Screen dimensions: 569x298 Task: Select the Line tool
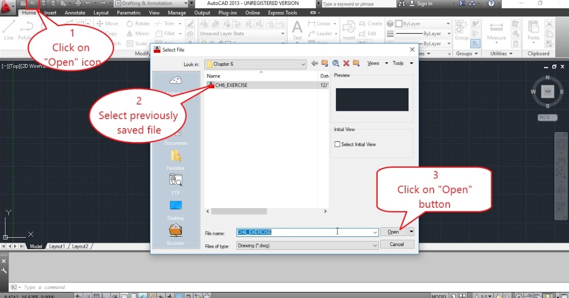pos(8,28)
